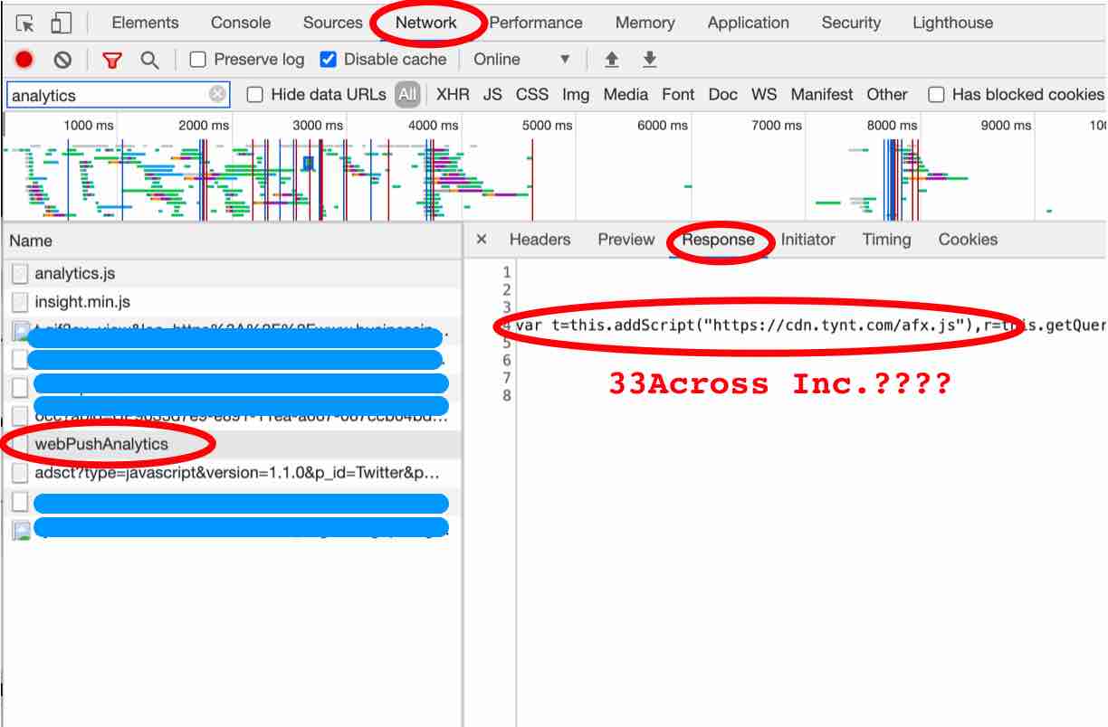Viewport: 1108px width, 727px height.
Task: Select the inspect element cursor tool
Action: (x=25, y=24)
